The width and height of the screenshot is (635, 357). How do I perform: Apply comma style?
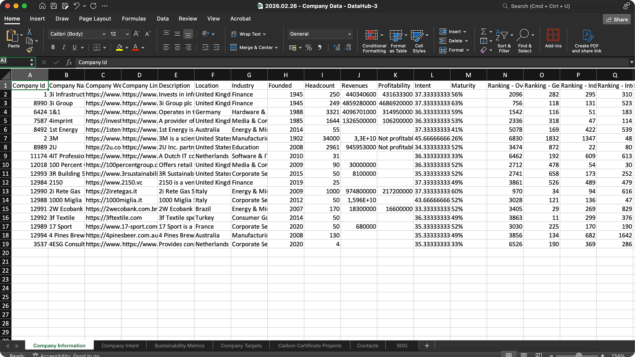320,47
